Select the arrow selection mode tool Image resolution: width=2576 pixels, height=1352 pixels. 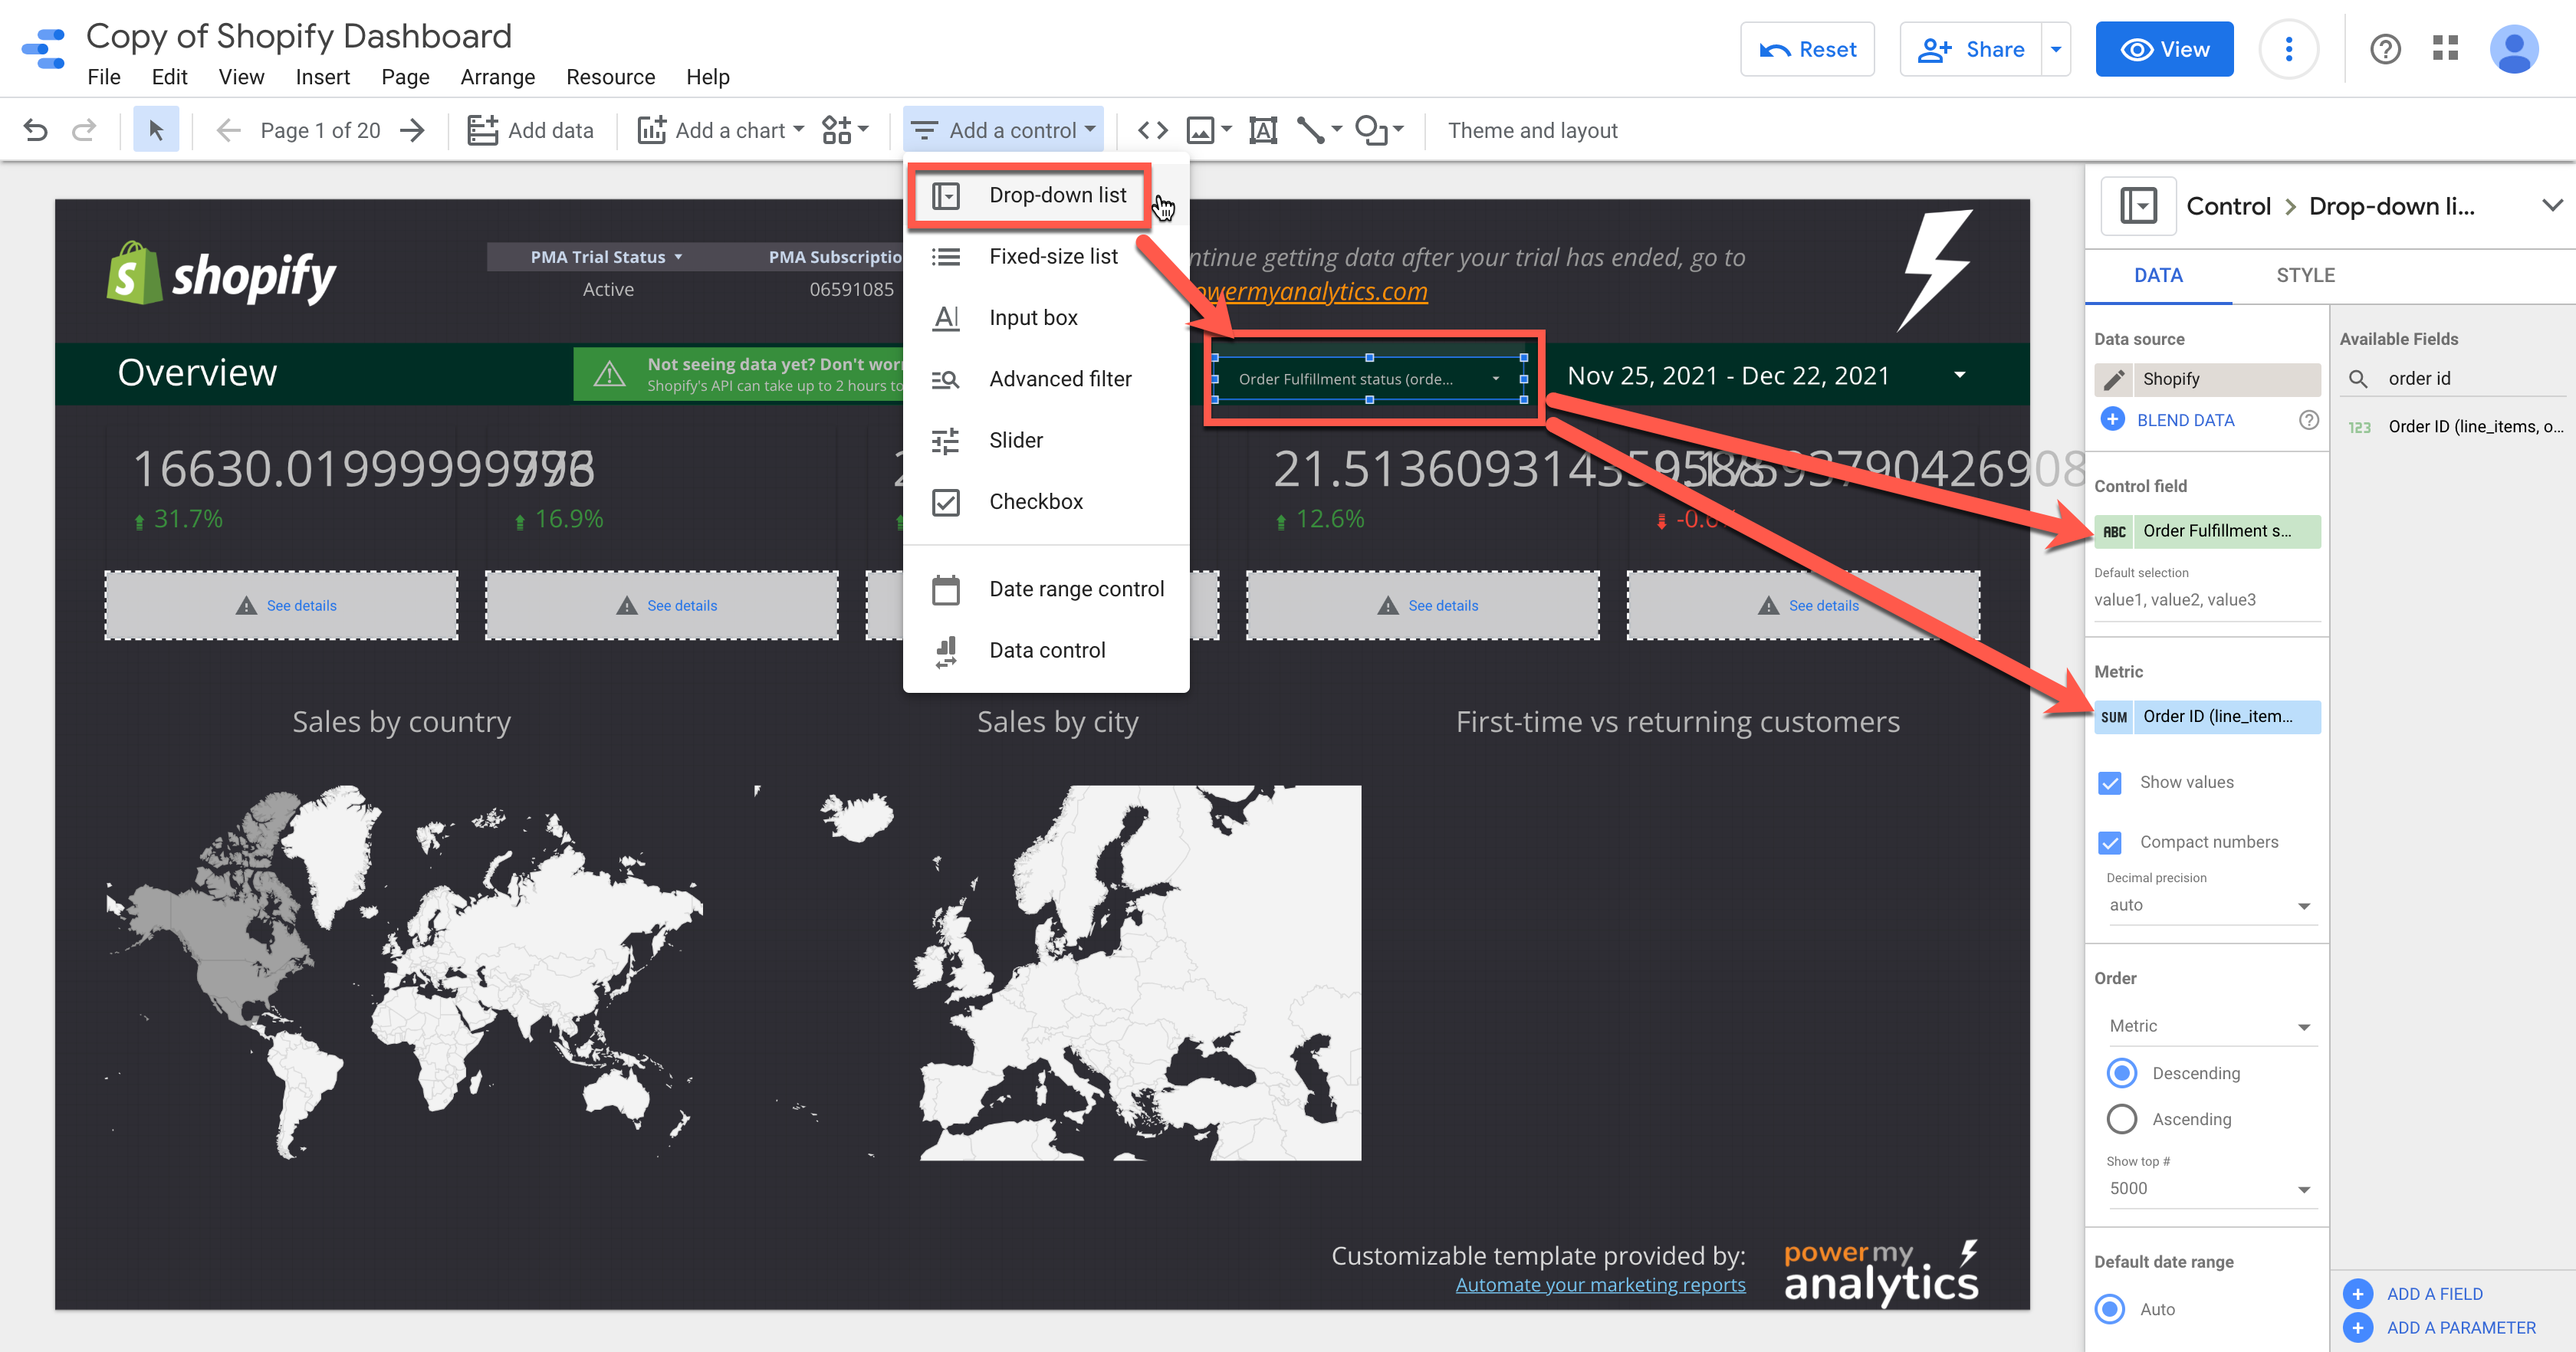(156, 130)
